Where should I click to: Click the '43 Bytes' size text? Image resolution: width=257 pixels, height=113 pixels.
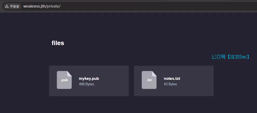click(x=170, y=84)
